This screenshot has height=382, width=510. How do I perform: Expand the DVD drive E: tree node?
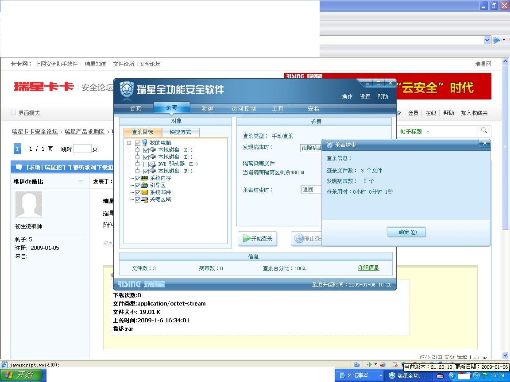click(137, 164)
